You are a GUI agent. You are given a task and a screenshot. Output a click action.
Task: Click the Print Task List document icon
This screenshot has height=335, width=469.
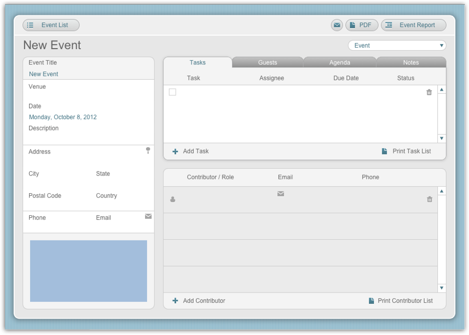pyautogui.click(x=385, y=151)
